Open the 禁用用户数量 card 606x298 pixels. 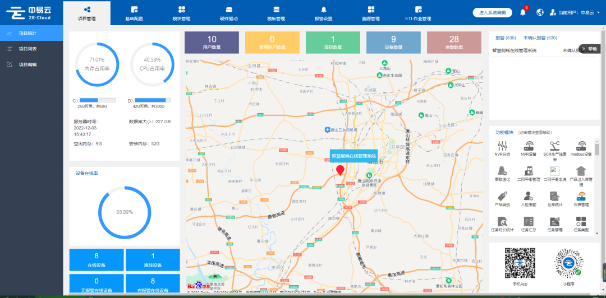272,43
